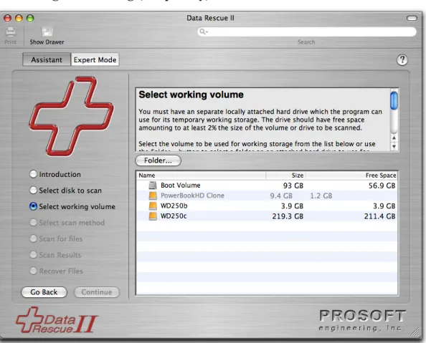Viewport: 426px width, 343px height.
Task: Click the Show Drawer toolbar icon
Action: 47,32
